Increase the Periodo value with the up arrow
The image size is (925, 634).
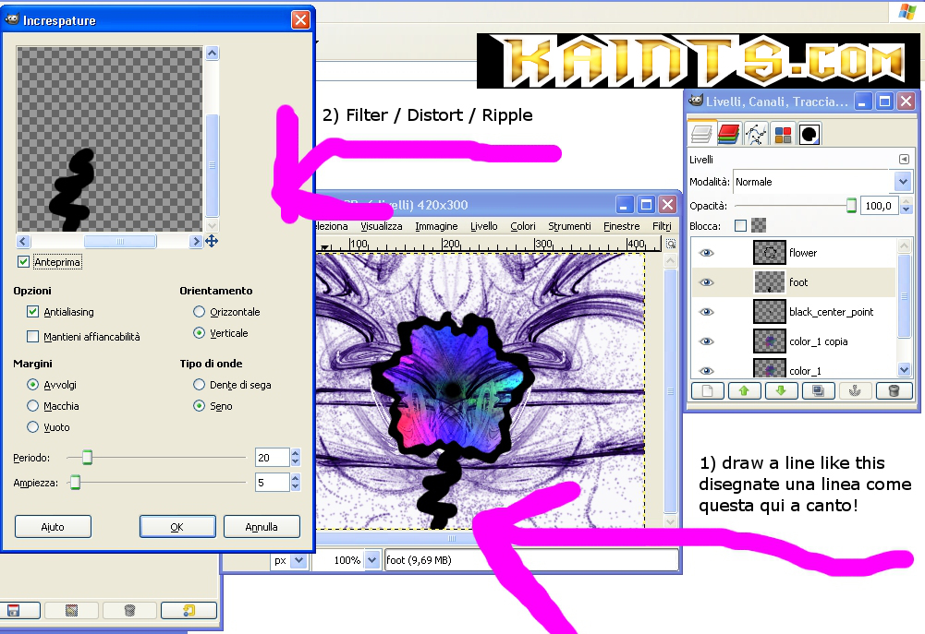296,452
